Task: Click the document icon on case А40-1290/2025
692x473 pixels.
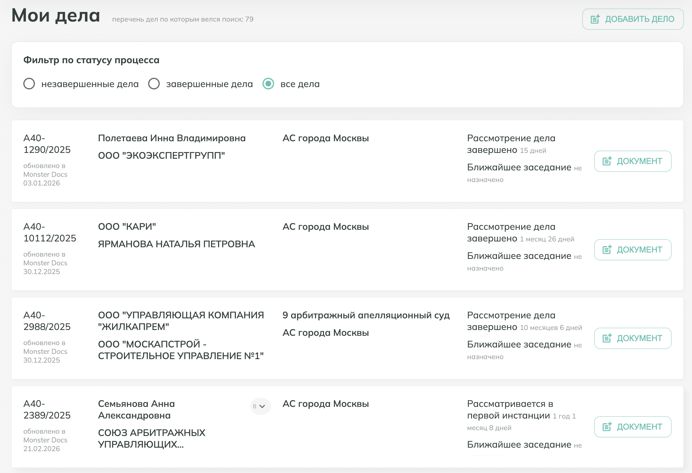Action: pyautogui.click(x=608, y=161)
